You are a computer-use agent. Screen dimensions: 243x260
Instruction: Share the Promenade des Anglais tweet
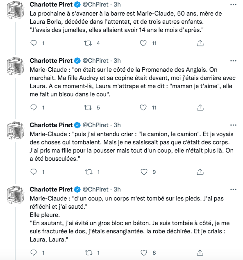(x=200, y=107)
